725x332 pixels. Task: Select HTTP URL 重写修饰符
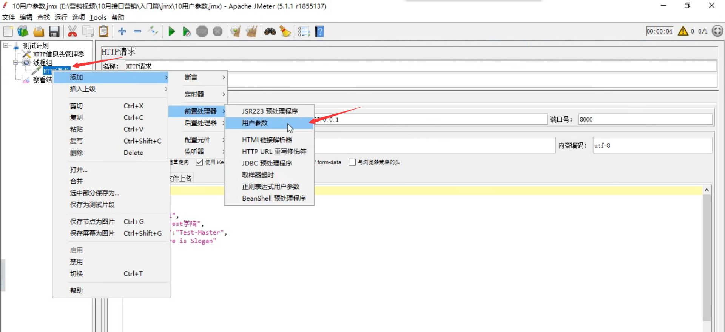[269, 151]
